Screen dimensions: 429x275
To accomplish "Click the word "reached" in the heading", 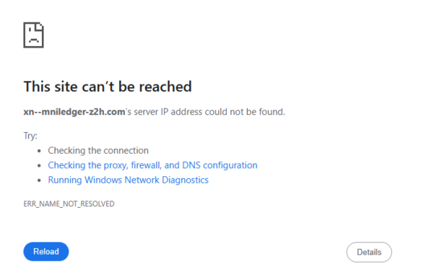I will click(165, 87).
